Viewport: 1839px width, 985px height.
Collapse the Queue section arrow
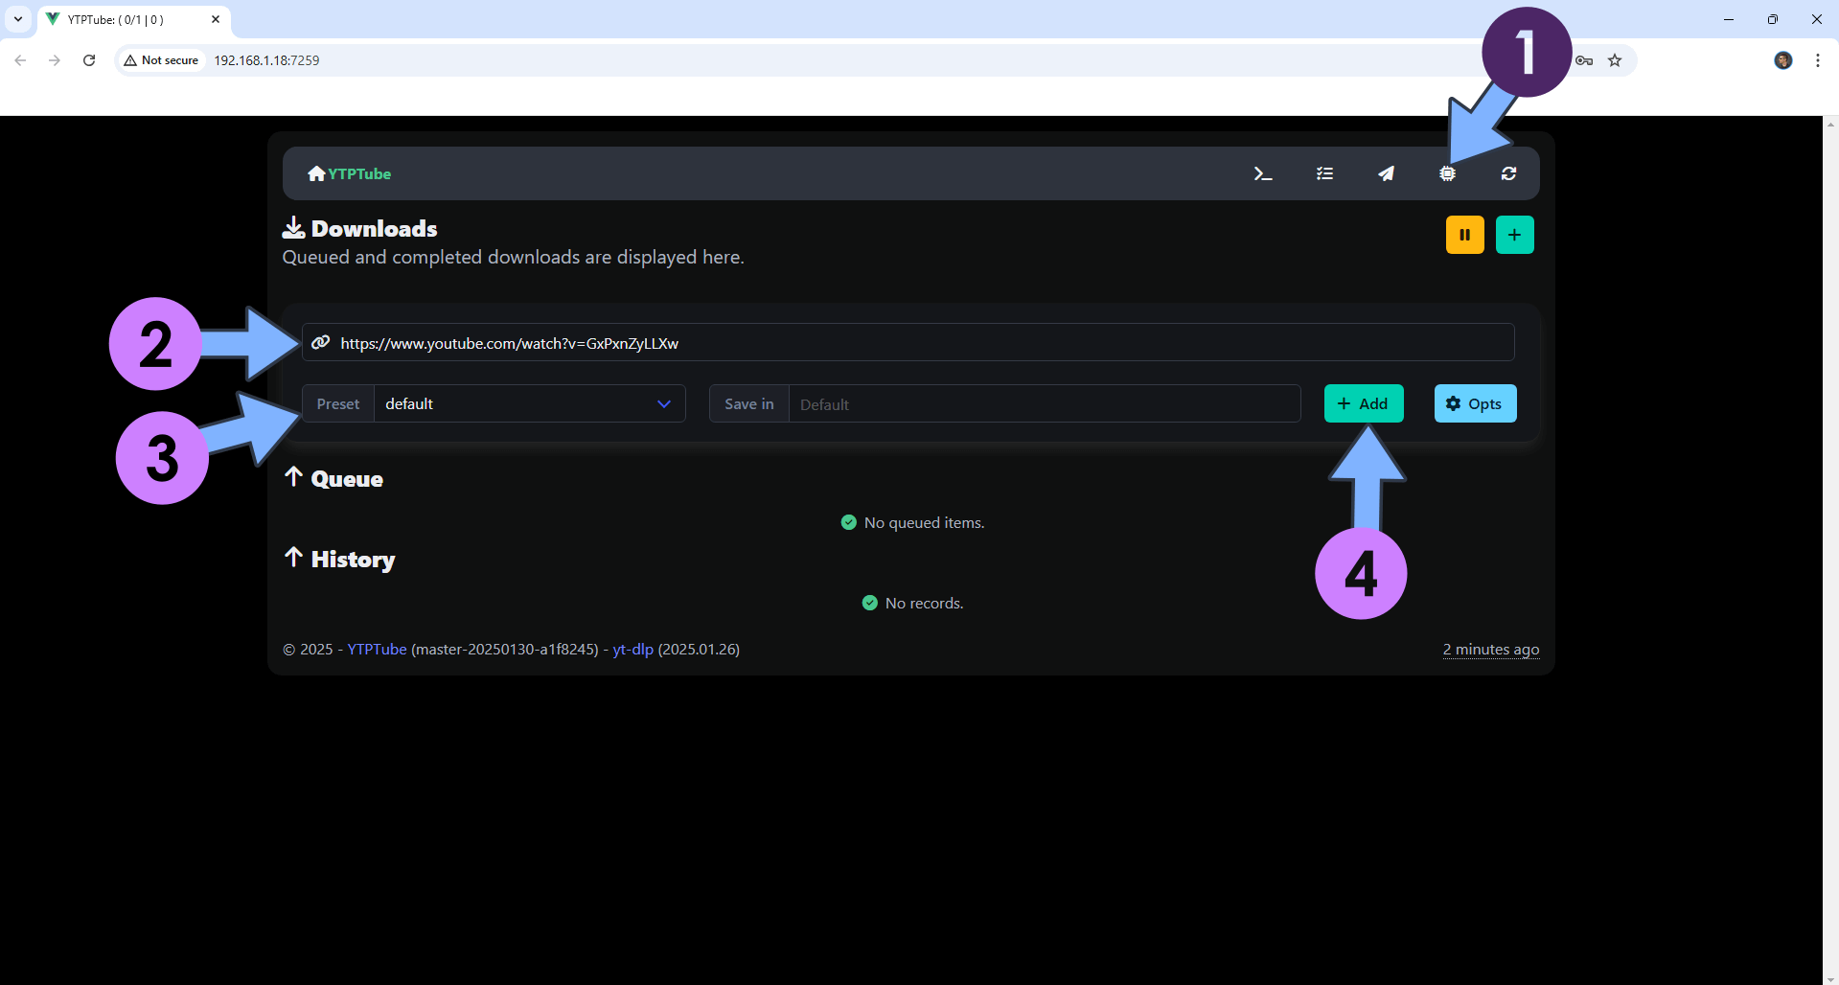point(293,477)
